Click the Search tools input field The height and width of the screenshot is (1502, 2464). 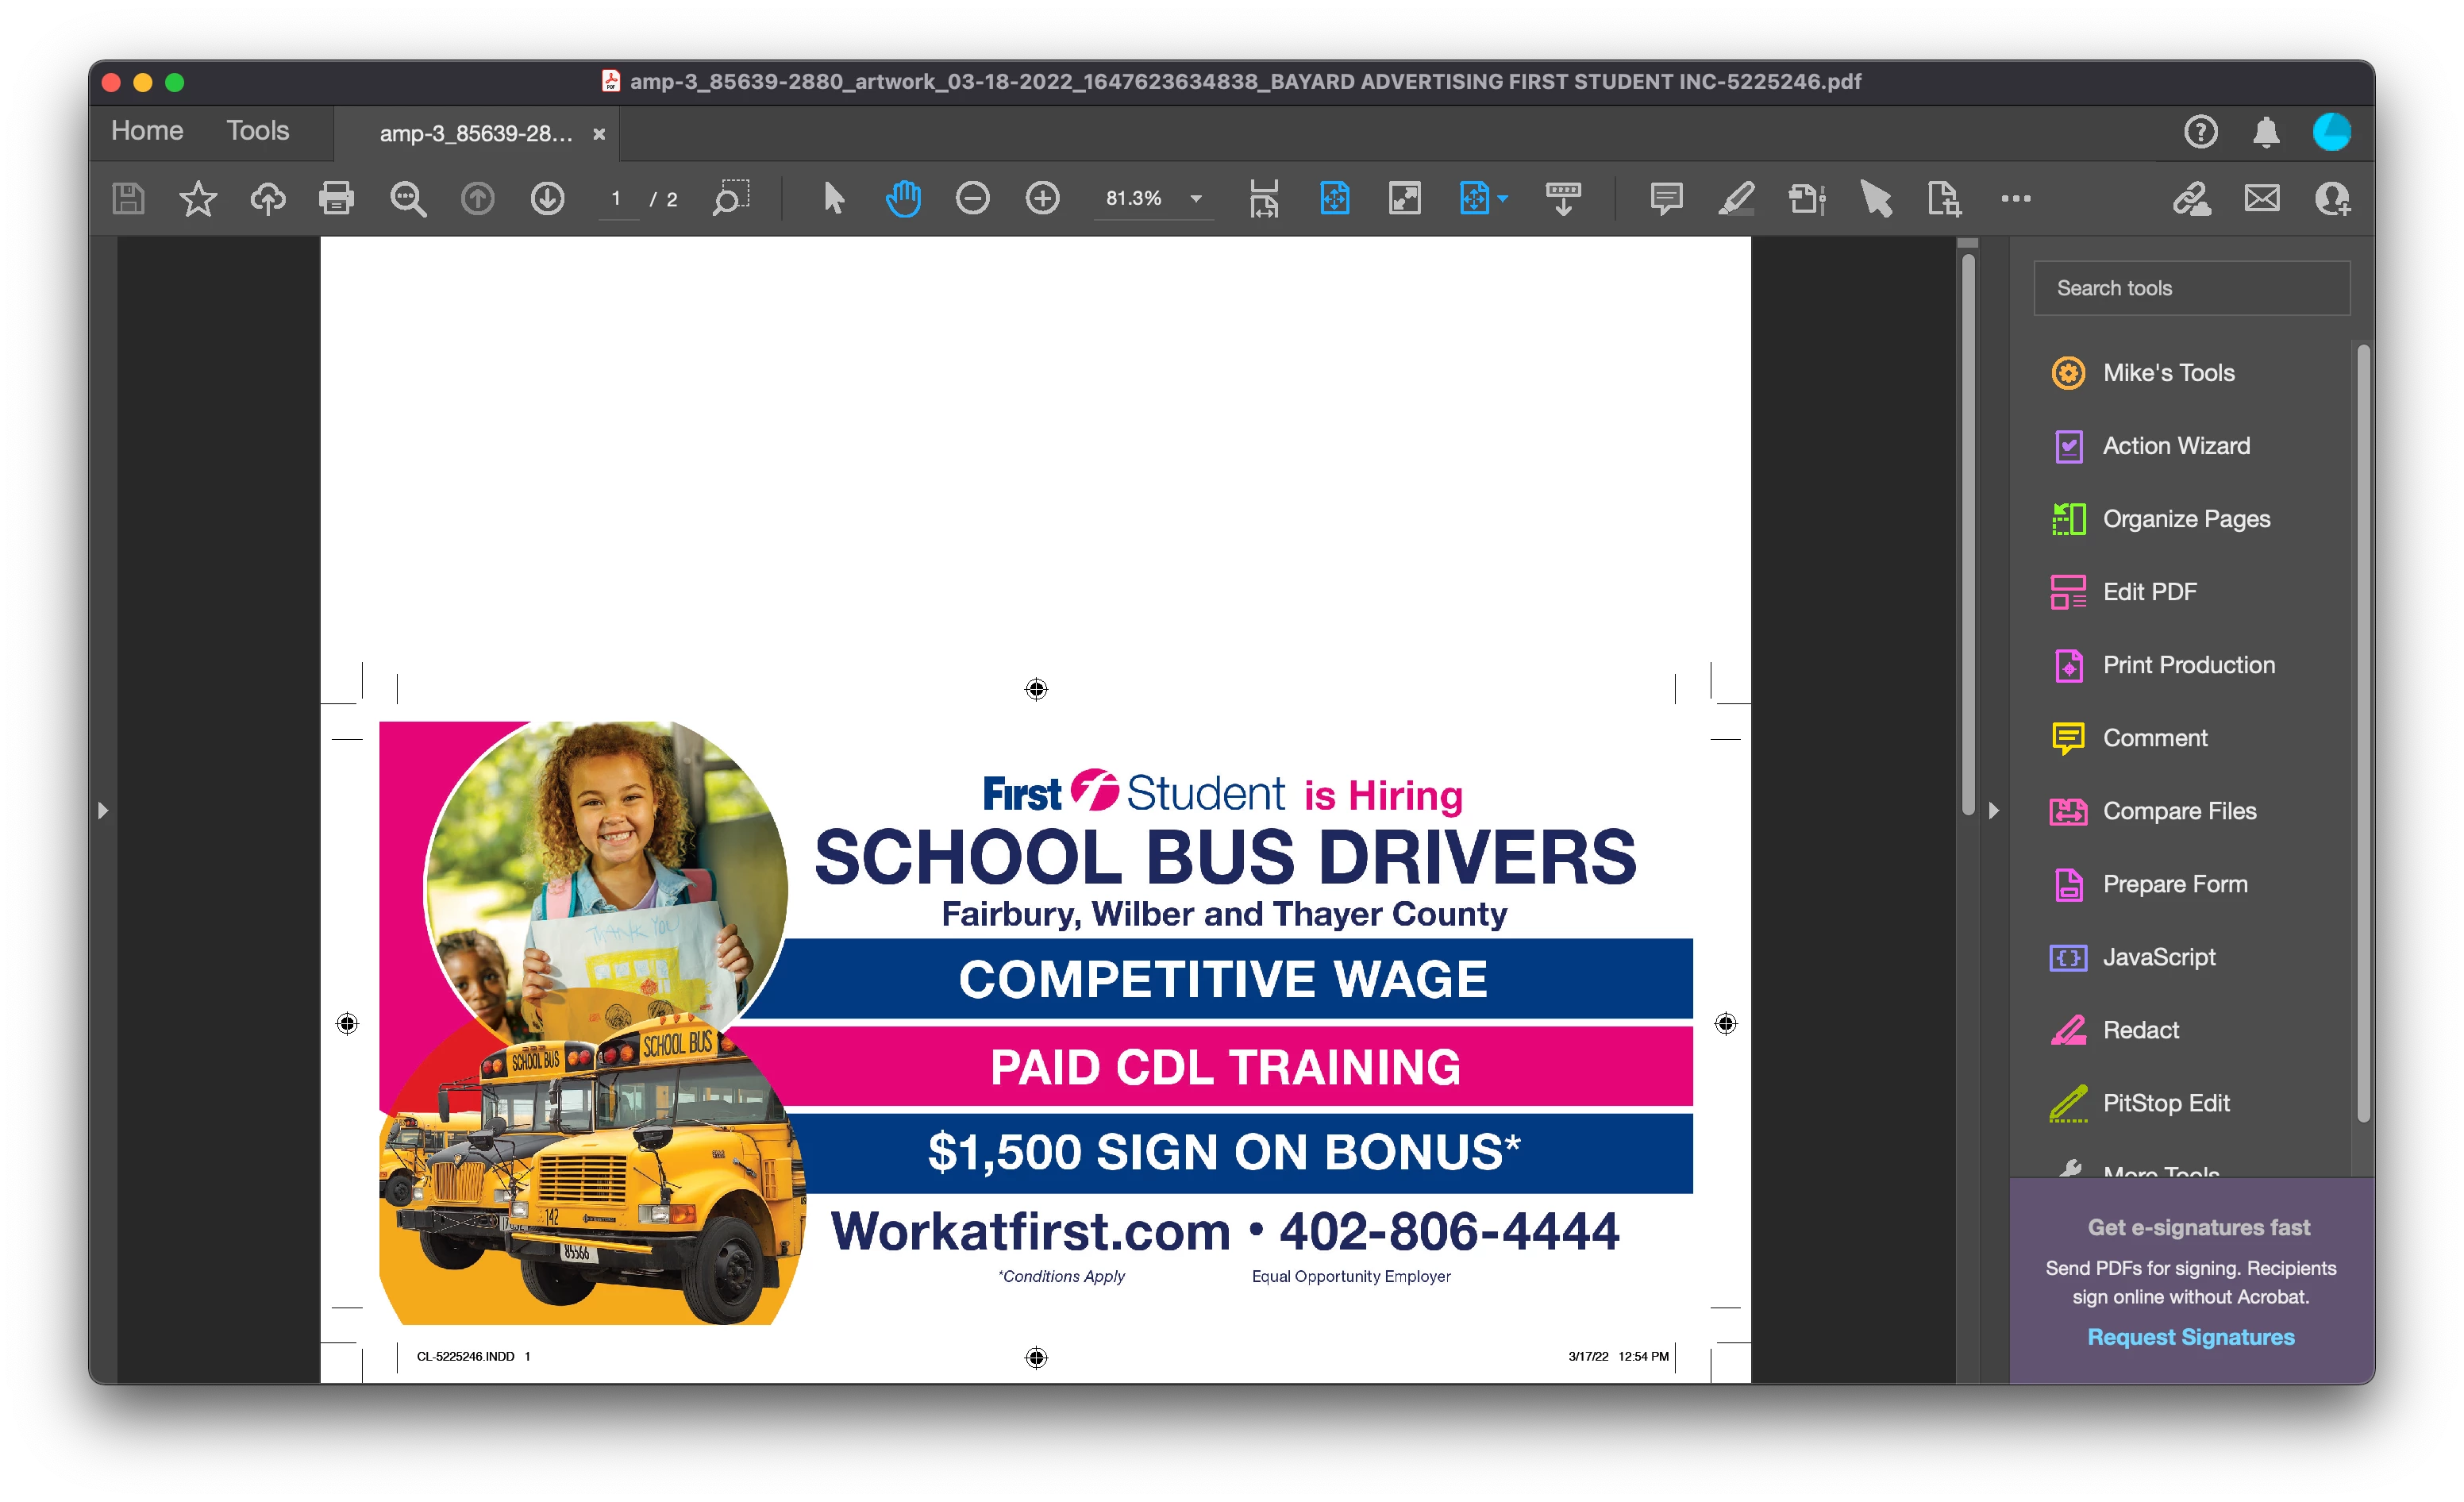pos(2191,288)
